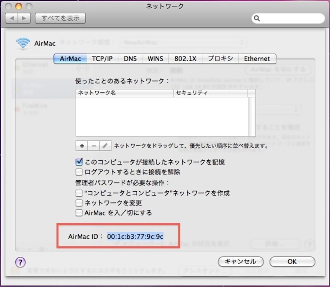Click the キャンセル button

coord(240,261)
